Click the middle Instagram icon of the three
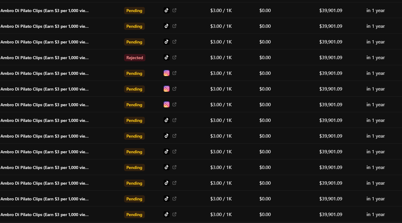 tap(166, 89)
